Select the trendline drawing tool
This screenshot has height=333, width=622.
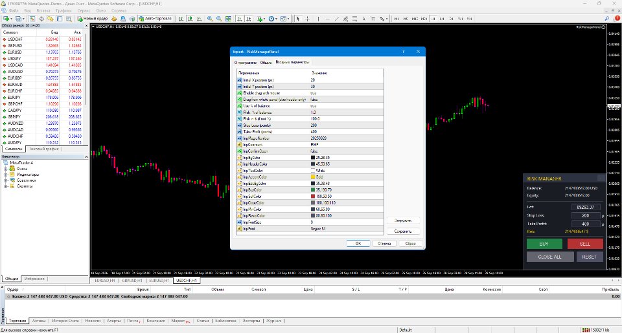click(337, 19)
